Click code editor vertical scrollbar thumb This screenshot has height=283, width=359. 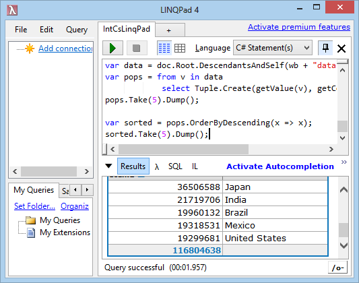343,126
